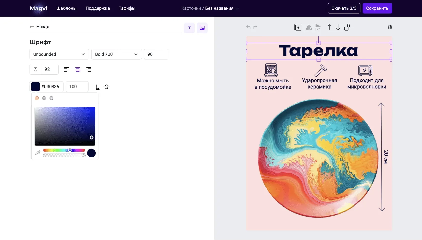Toggle strikethrough text formatting
Screen dimensions: 422x240
[107, 87]
